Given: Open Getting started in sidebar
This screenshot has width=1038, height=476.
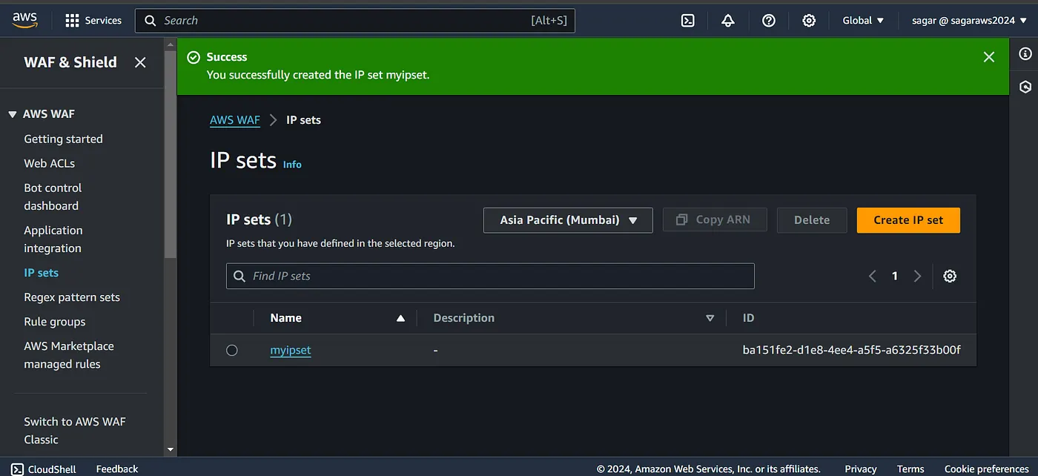Looking at the screenshot, I should 63,139.
